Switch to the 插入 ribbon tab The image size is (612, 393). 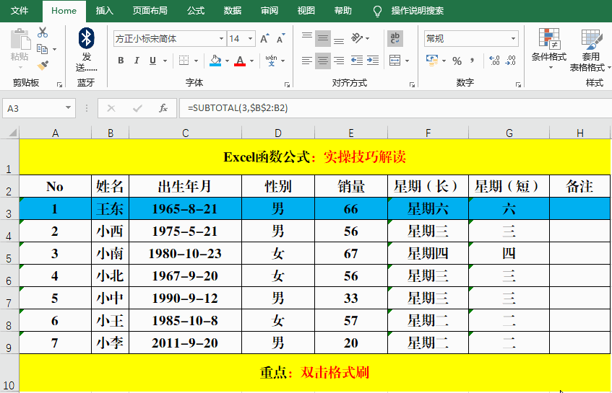(105, 11)
